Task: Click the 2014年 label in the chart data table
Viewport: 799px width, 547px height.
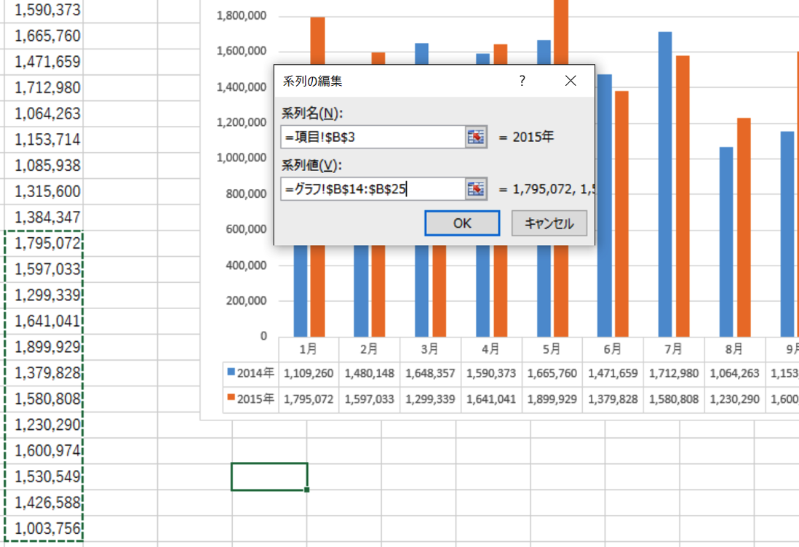Action: pos(255,373)
